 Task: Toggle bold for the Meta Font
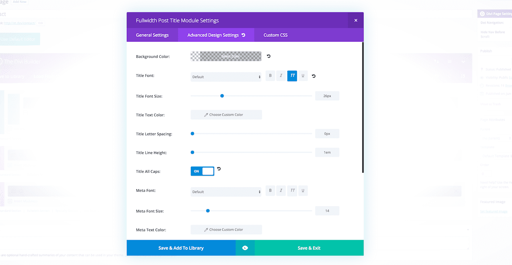[x=270, y=191]
